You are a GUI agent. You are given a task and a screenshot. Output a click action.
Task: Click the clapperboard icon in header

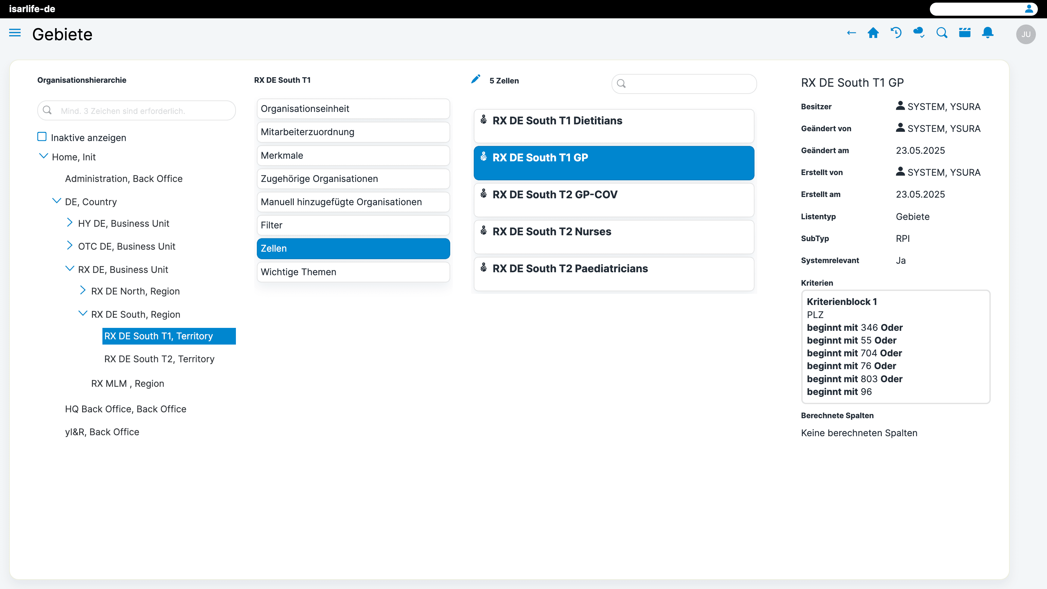(965, 33)
